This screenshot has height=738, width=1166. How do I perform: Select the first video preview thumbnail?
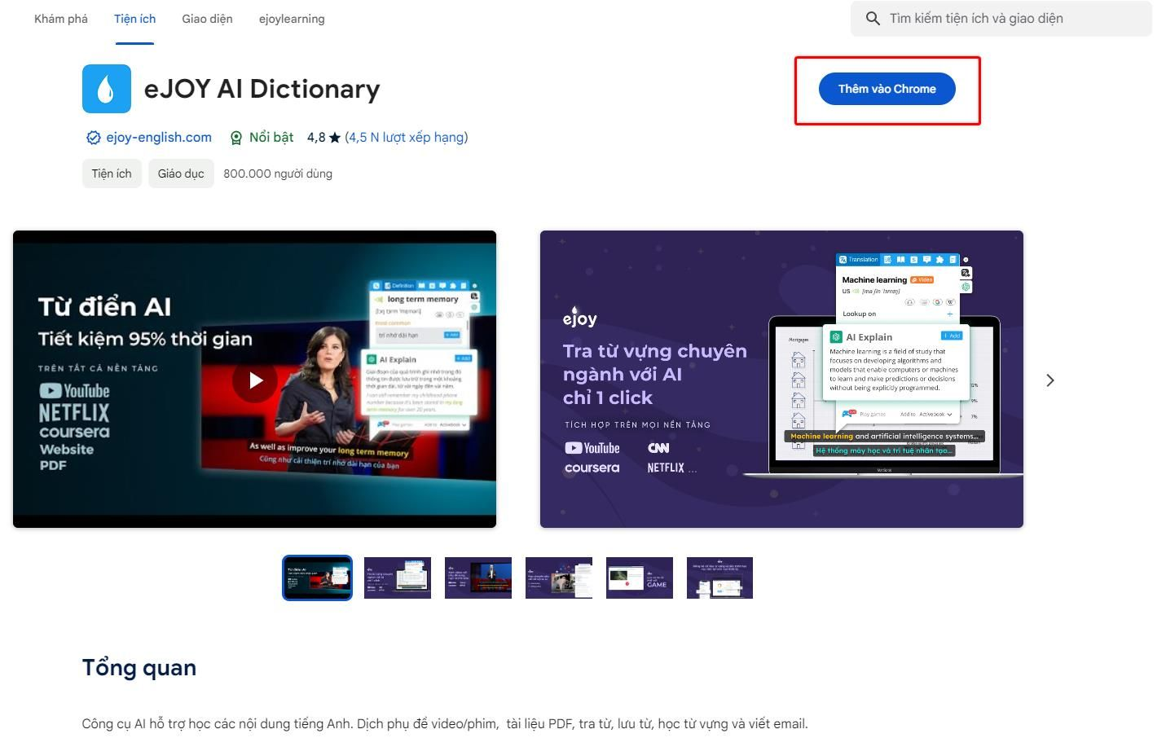pyautogui.click(x=317, y=578)
